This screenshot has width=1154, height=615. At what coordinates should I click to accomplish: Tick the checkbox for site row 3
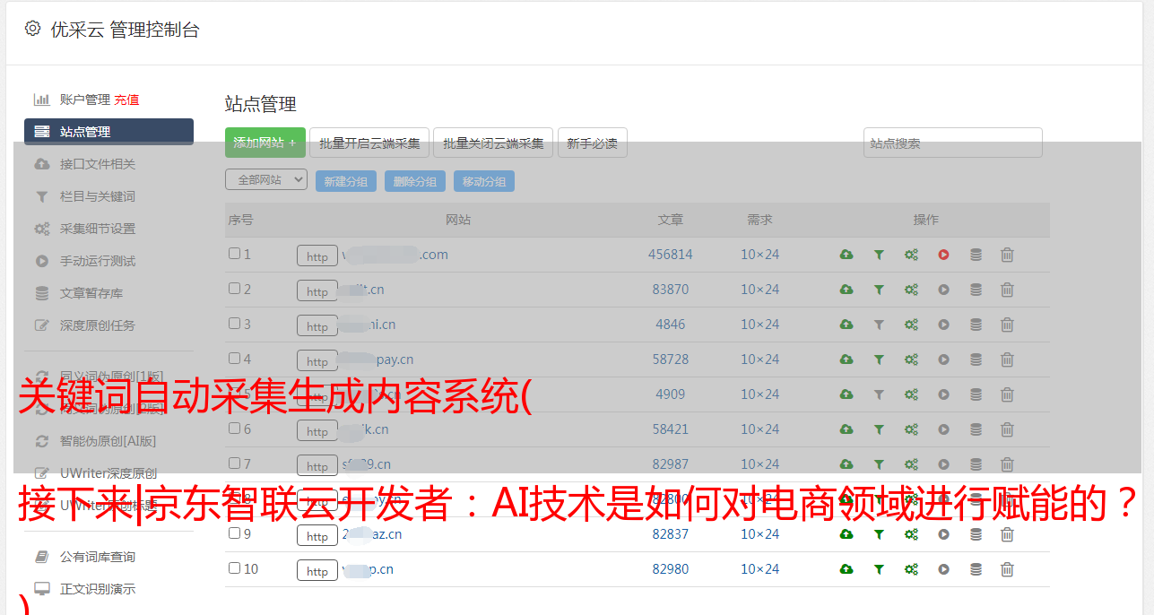tap(234, 324)
